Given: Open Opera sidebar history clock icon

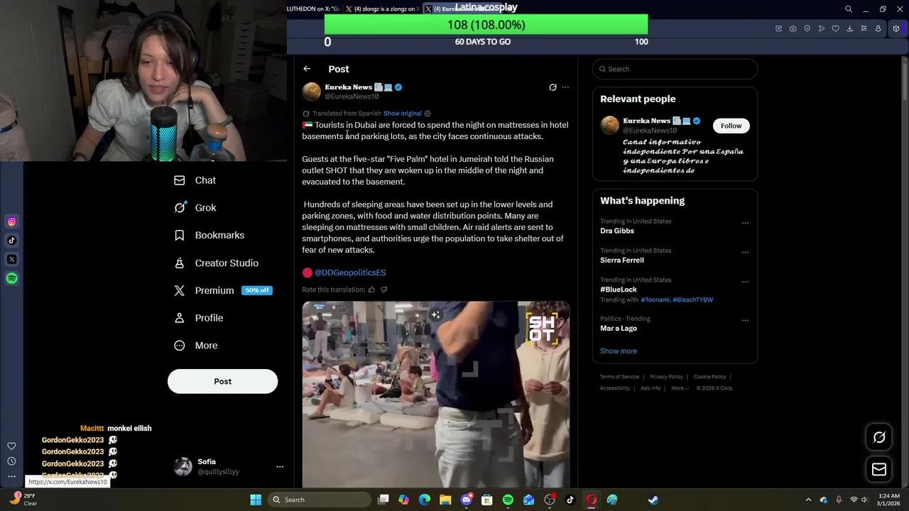Looking at the screenshot, I should point(11,461).
